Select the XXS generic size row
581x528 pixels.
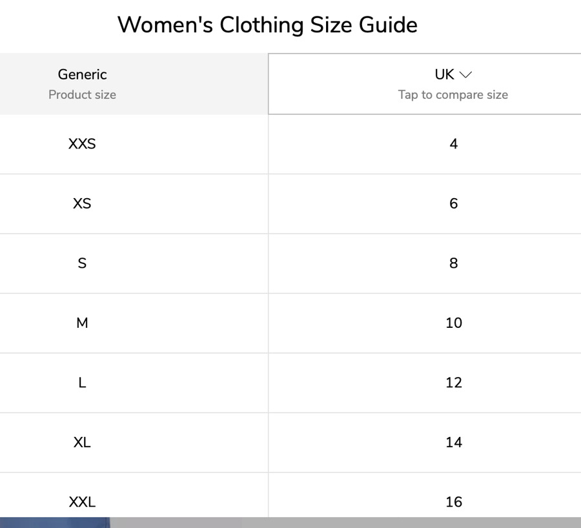click(x=82, y=144)
